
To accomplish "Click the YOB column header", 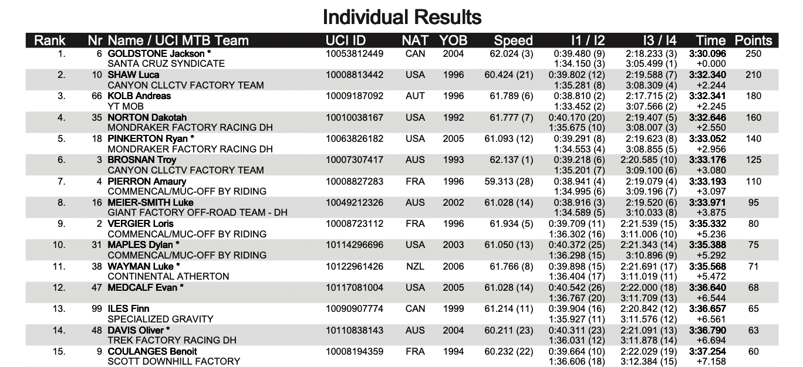I will click(x=453, y=40).
